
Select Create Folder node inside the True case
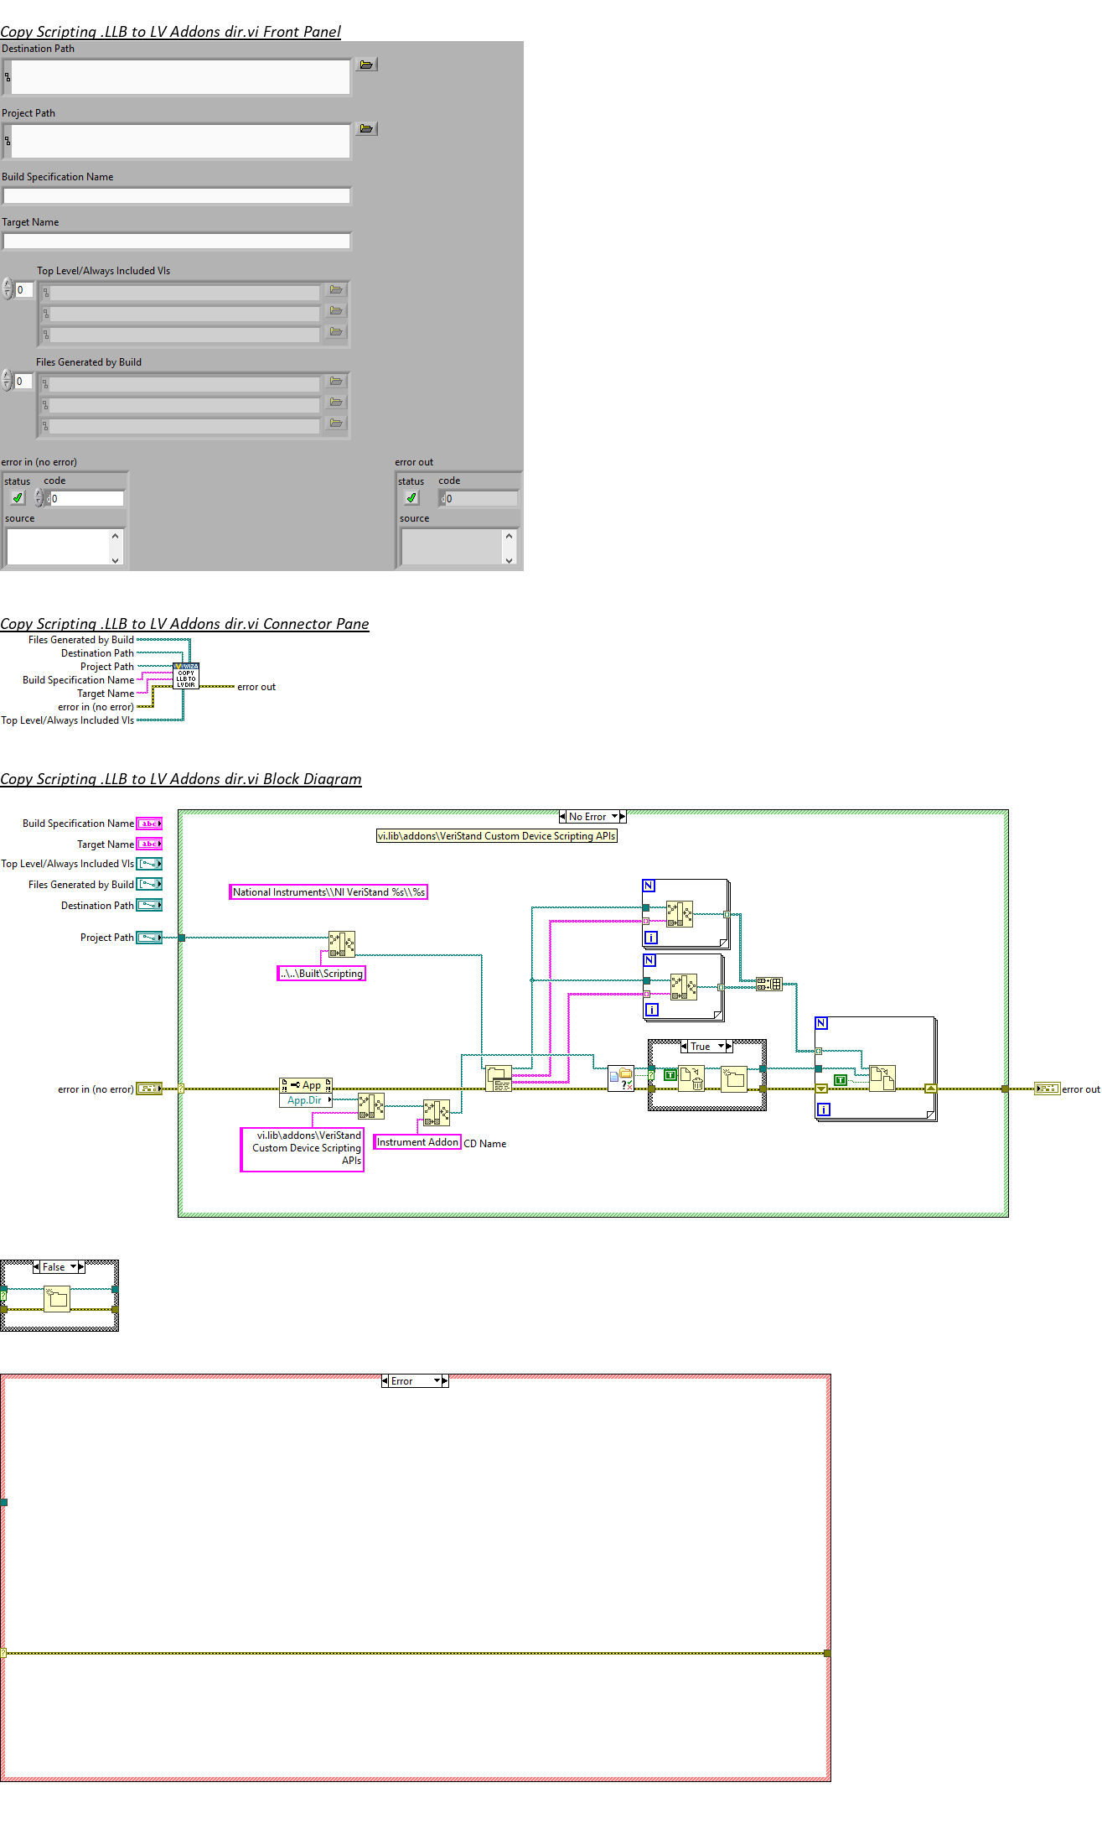click(734, 1078)
